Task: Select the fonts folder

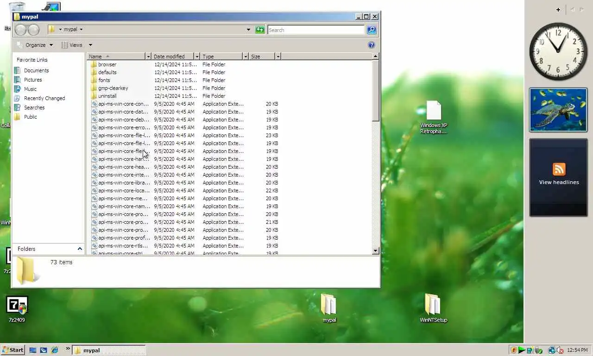Action: pyautogui.click(x=120, y=80)
